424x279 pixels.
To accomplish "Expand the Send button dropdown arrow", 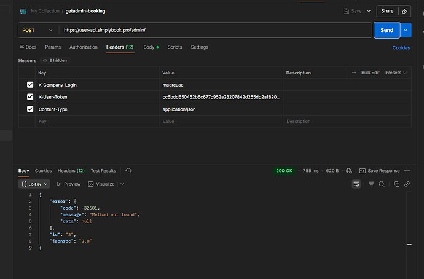I will (x=406, y=30).
